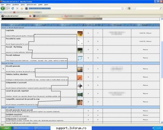Go to the Home page icon
The height and width of the screenshot is (130, 163).
click(x=22, y=8)
